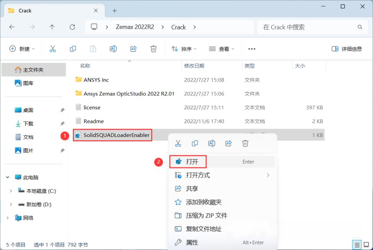The image size is (373, 250).
Task: Go up one folder level
Action: [x=52, y=27]
